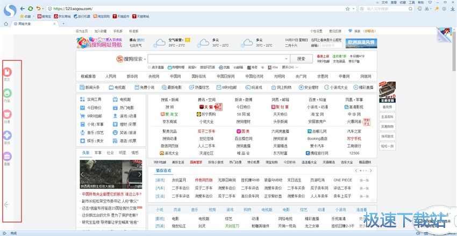Screen dimensions: 457x236
Task: Open the 帮助 menu
Action: 420,2
